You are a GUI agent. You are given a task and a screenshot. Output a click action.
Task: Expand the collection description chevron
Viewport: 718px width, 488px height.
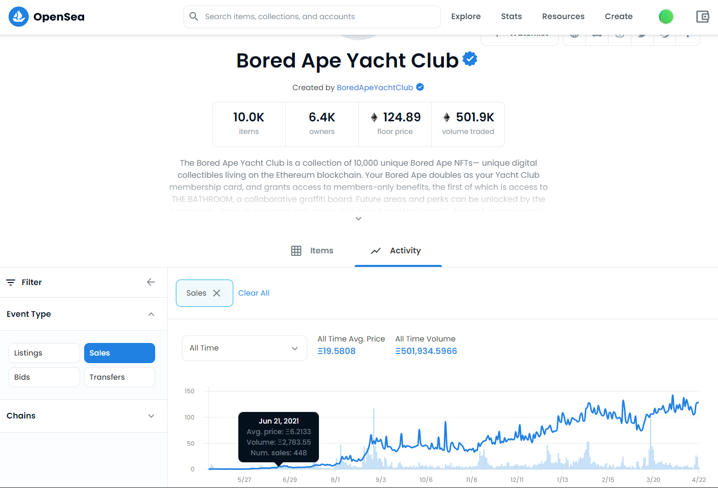click(x=358, y=219)
